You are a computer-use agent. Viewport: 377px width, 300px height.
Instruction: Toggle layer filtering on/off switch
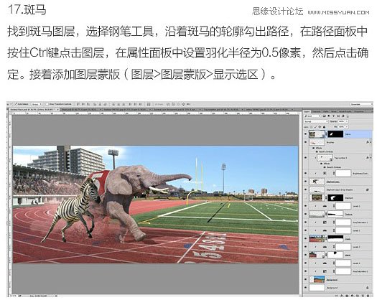click(x=348, y=116)
